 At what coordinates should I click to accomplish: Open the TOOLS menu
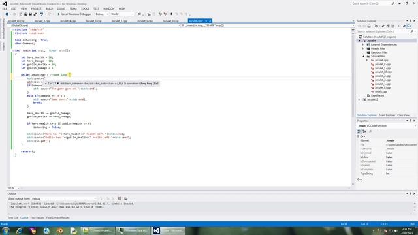pos(85,8)
